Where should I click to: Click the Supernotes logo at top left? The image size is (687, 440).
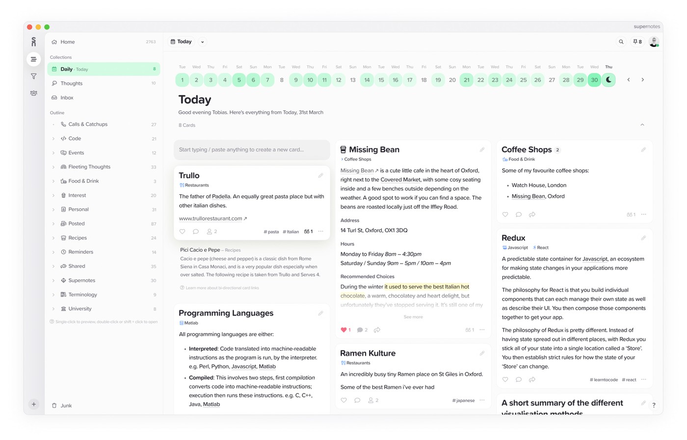33,42
